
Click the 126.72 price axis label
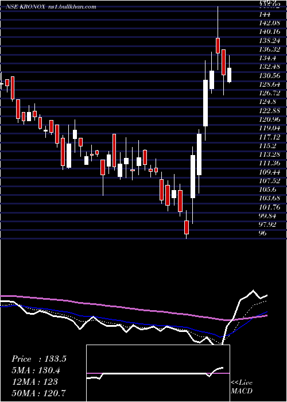pyautogui.click(x=270, y=93)
